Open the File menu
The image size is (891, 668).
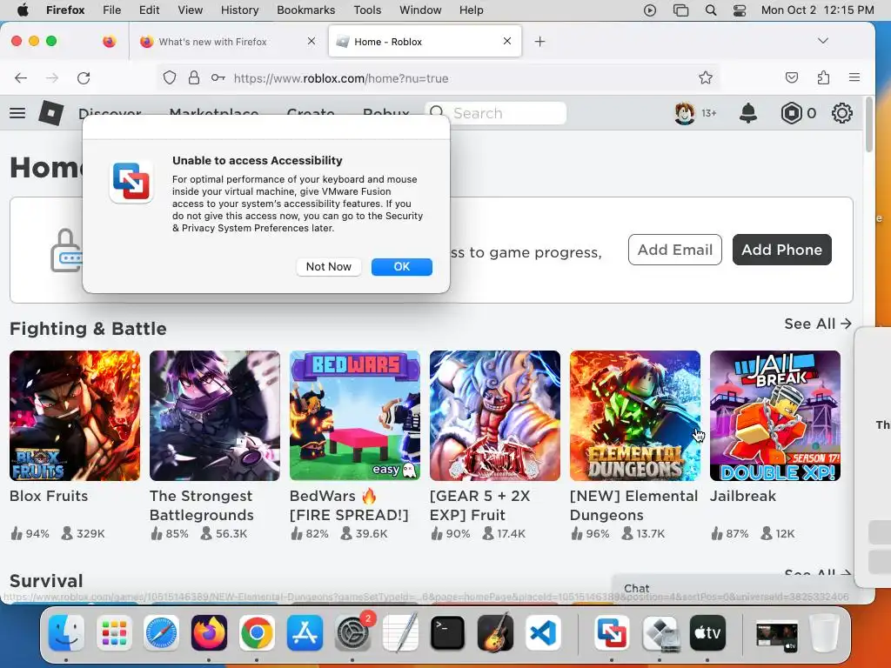pyautogui.click(x=112, y=10)
